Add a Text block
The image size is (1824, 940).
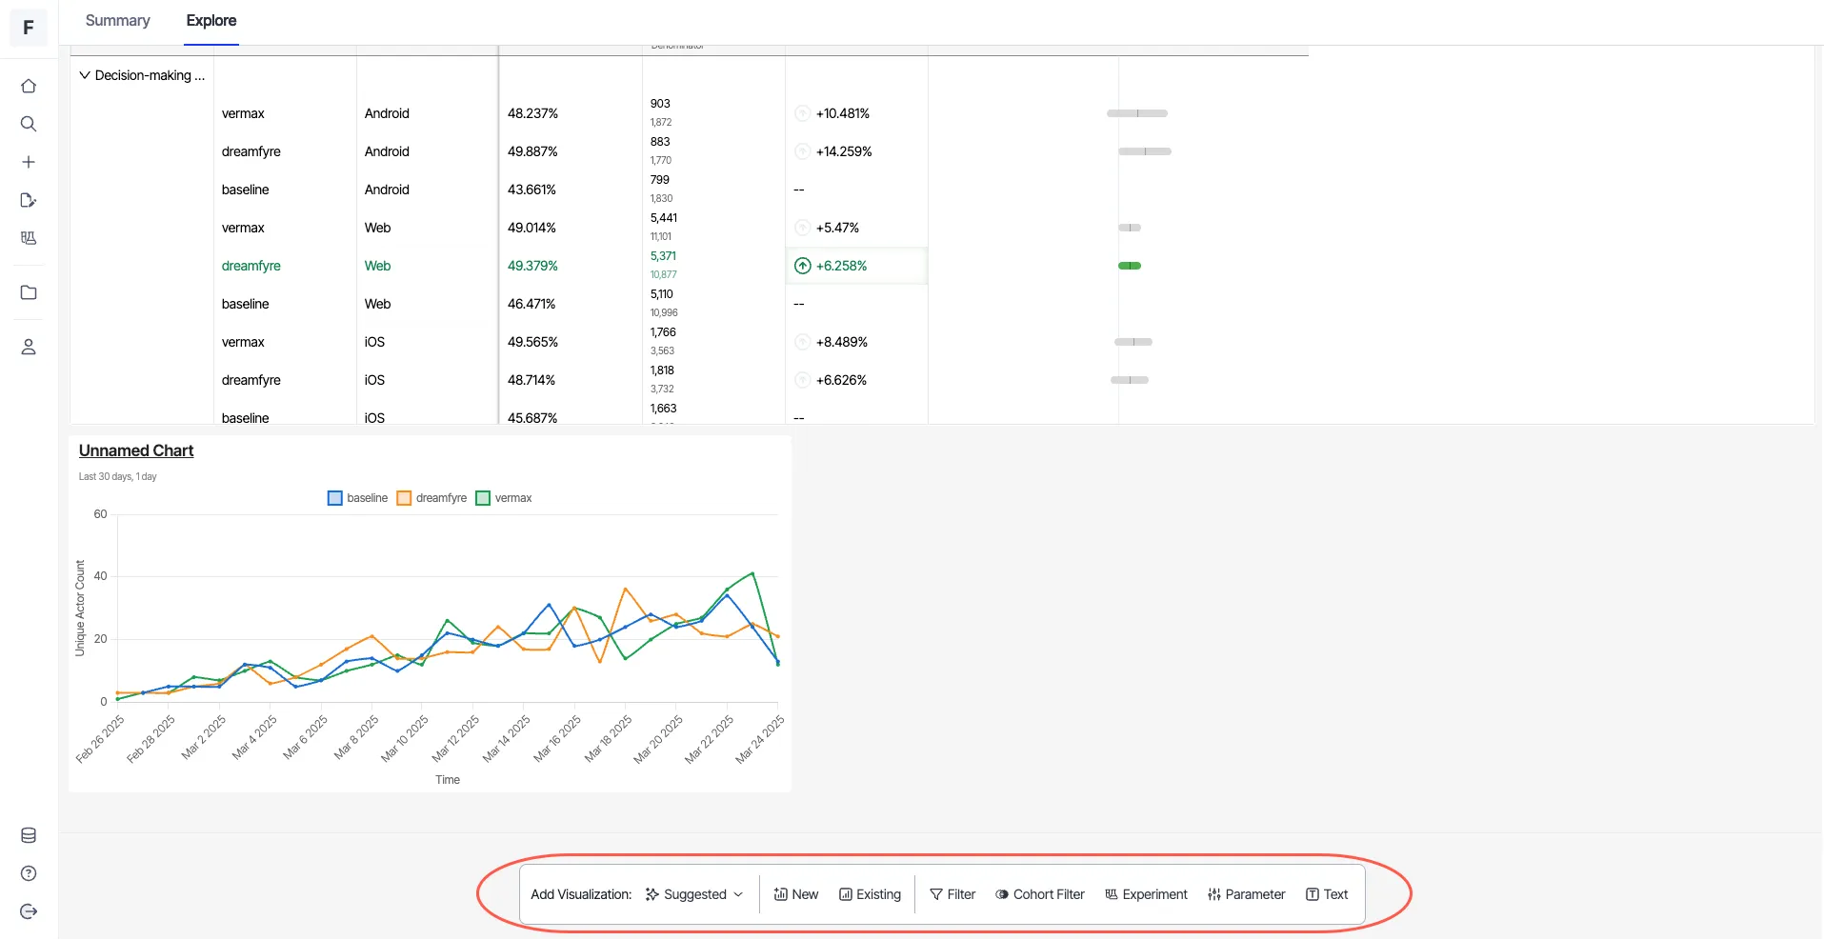tap(1327, 894)
